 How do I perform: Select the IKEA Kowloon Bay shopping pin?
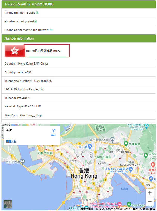(x=131, y=169)
